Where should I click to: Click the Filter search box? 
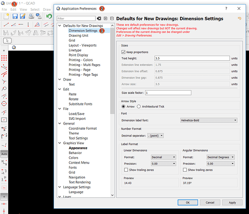(x=76, y=18)
